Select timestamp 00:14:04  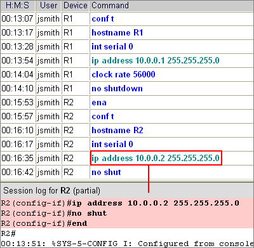click(17, 75)
